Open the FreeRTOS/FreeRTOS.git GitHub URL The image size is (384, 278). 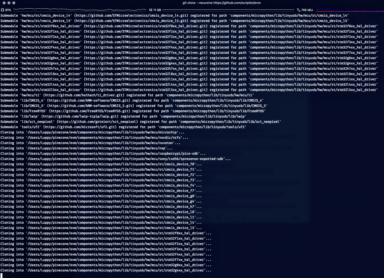89,111
